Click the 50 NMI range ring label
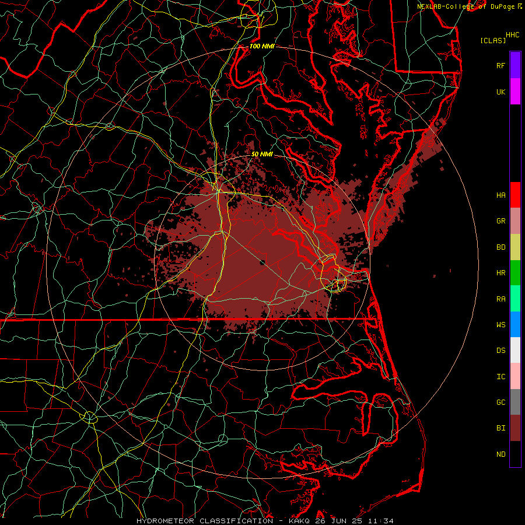This screenshot has height=525, width=525. (262, 154)
